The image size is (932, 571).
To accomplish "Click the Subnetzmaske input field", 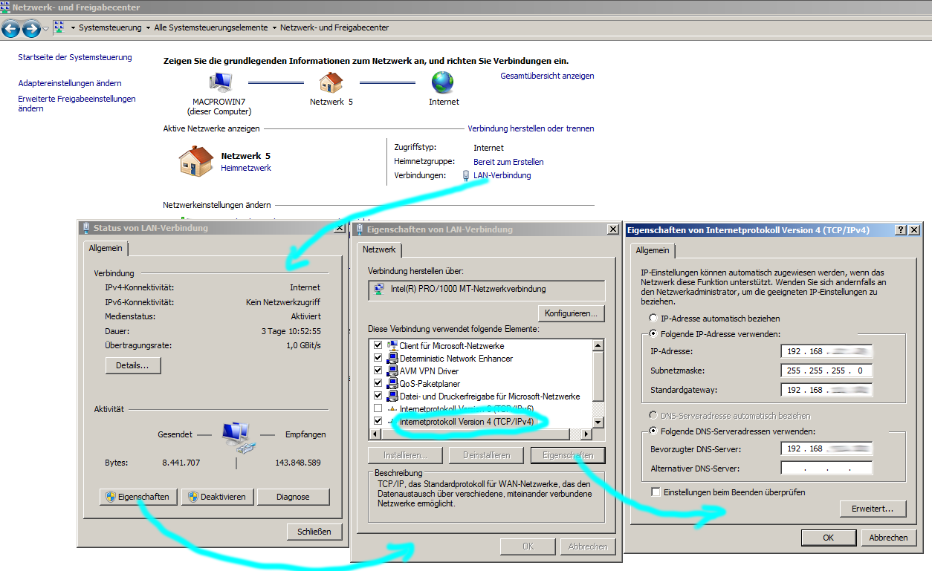I will coord(826,371).
